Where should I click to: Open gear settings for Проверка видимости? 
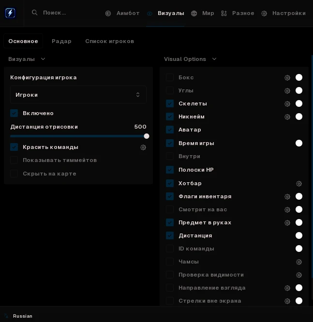[299, 275]
